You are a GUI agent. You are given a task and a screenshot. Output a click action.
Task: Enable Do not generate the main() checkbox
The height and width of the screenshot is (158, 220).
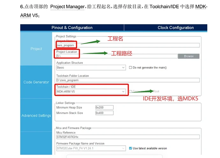(x=130, y=68)
